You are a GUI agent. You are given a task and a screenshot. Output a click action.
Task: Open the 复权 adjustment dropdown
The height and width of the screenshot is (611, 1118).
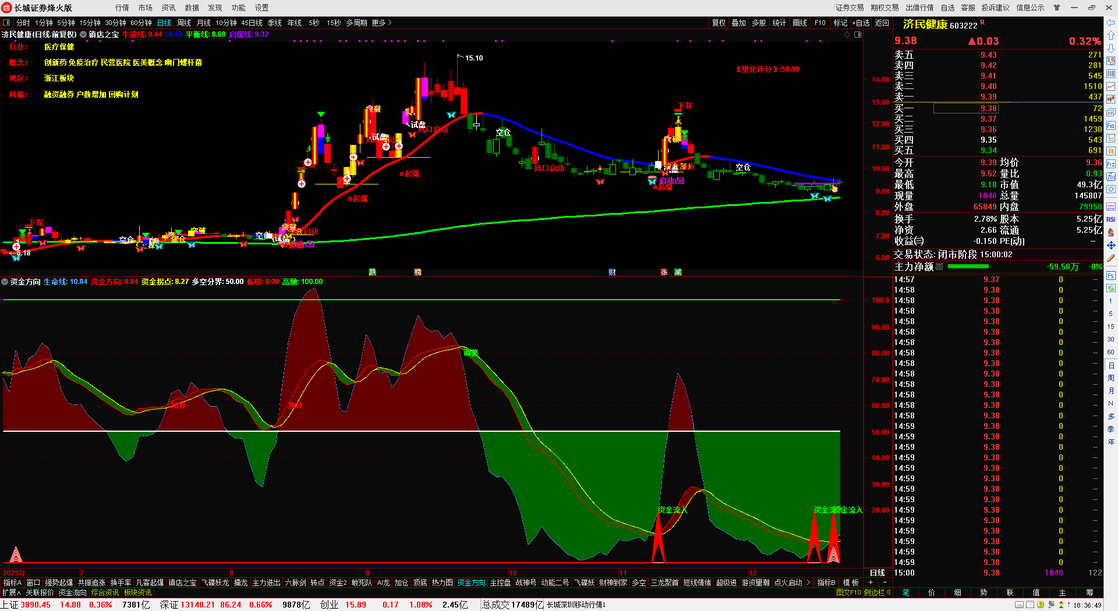(719, 23)
